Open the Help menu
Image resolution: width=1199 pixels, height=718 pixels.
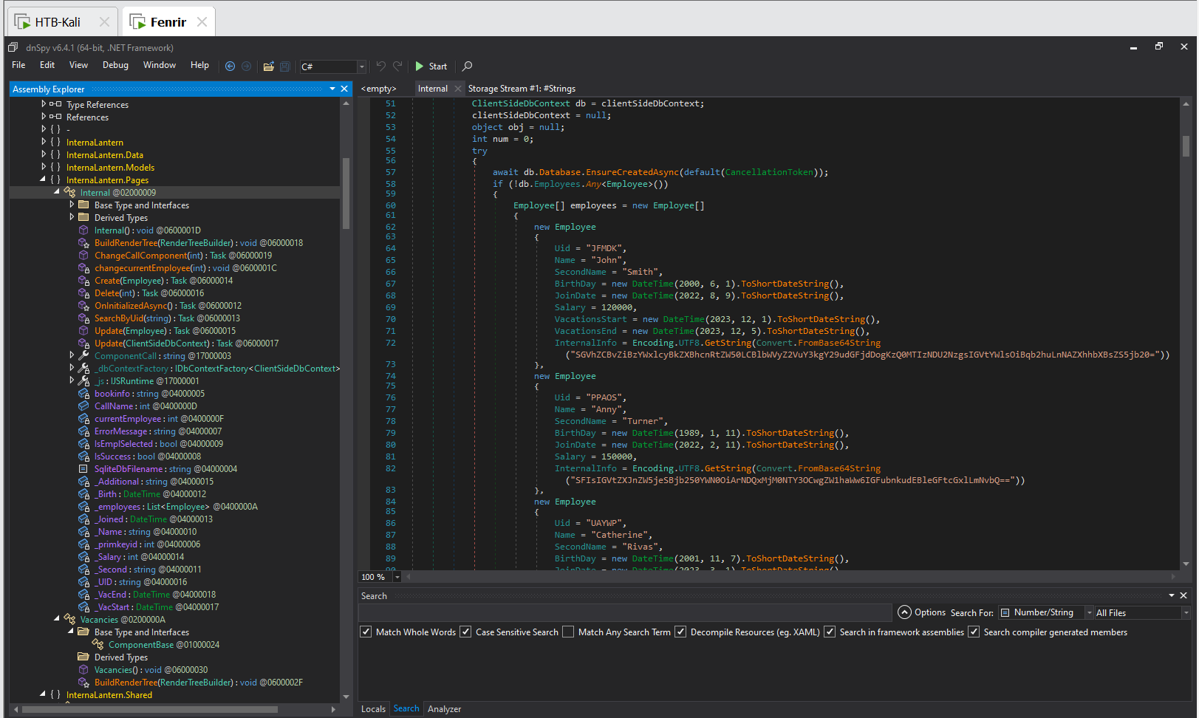click(x=199, y=65)
